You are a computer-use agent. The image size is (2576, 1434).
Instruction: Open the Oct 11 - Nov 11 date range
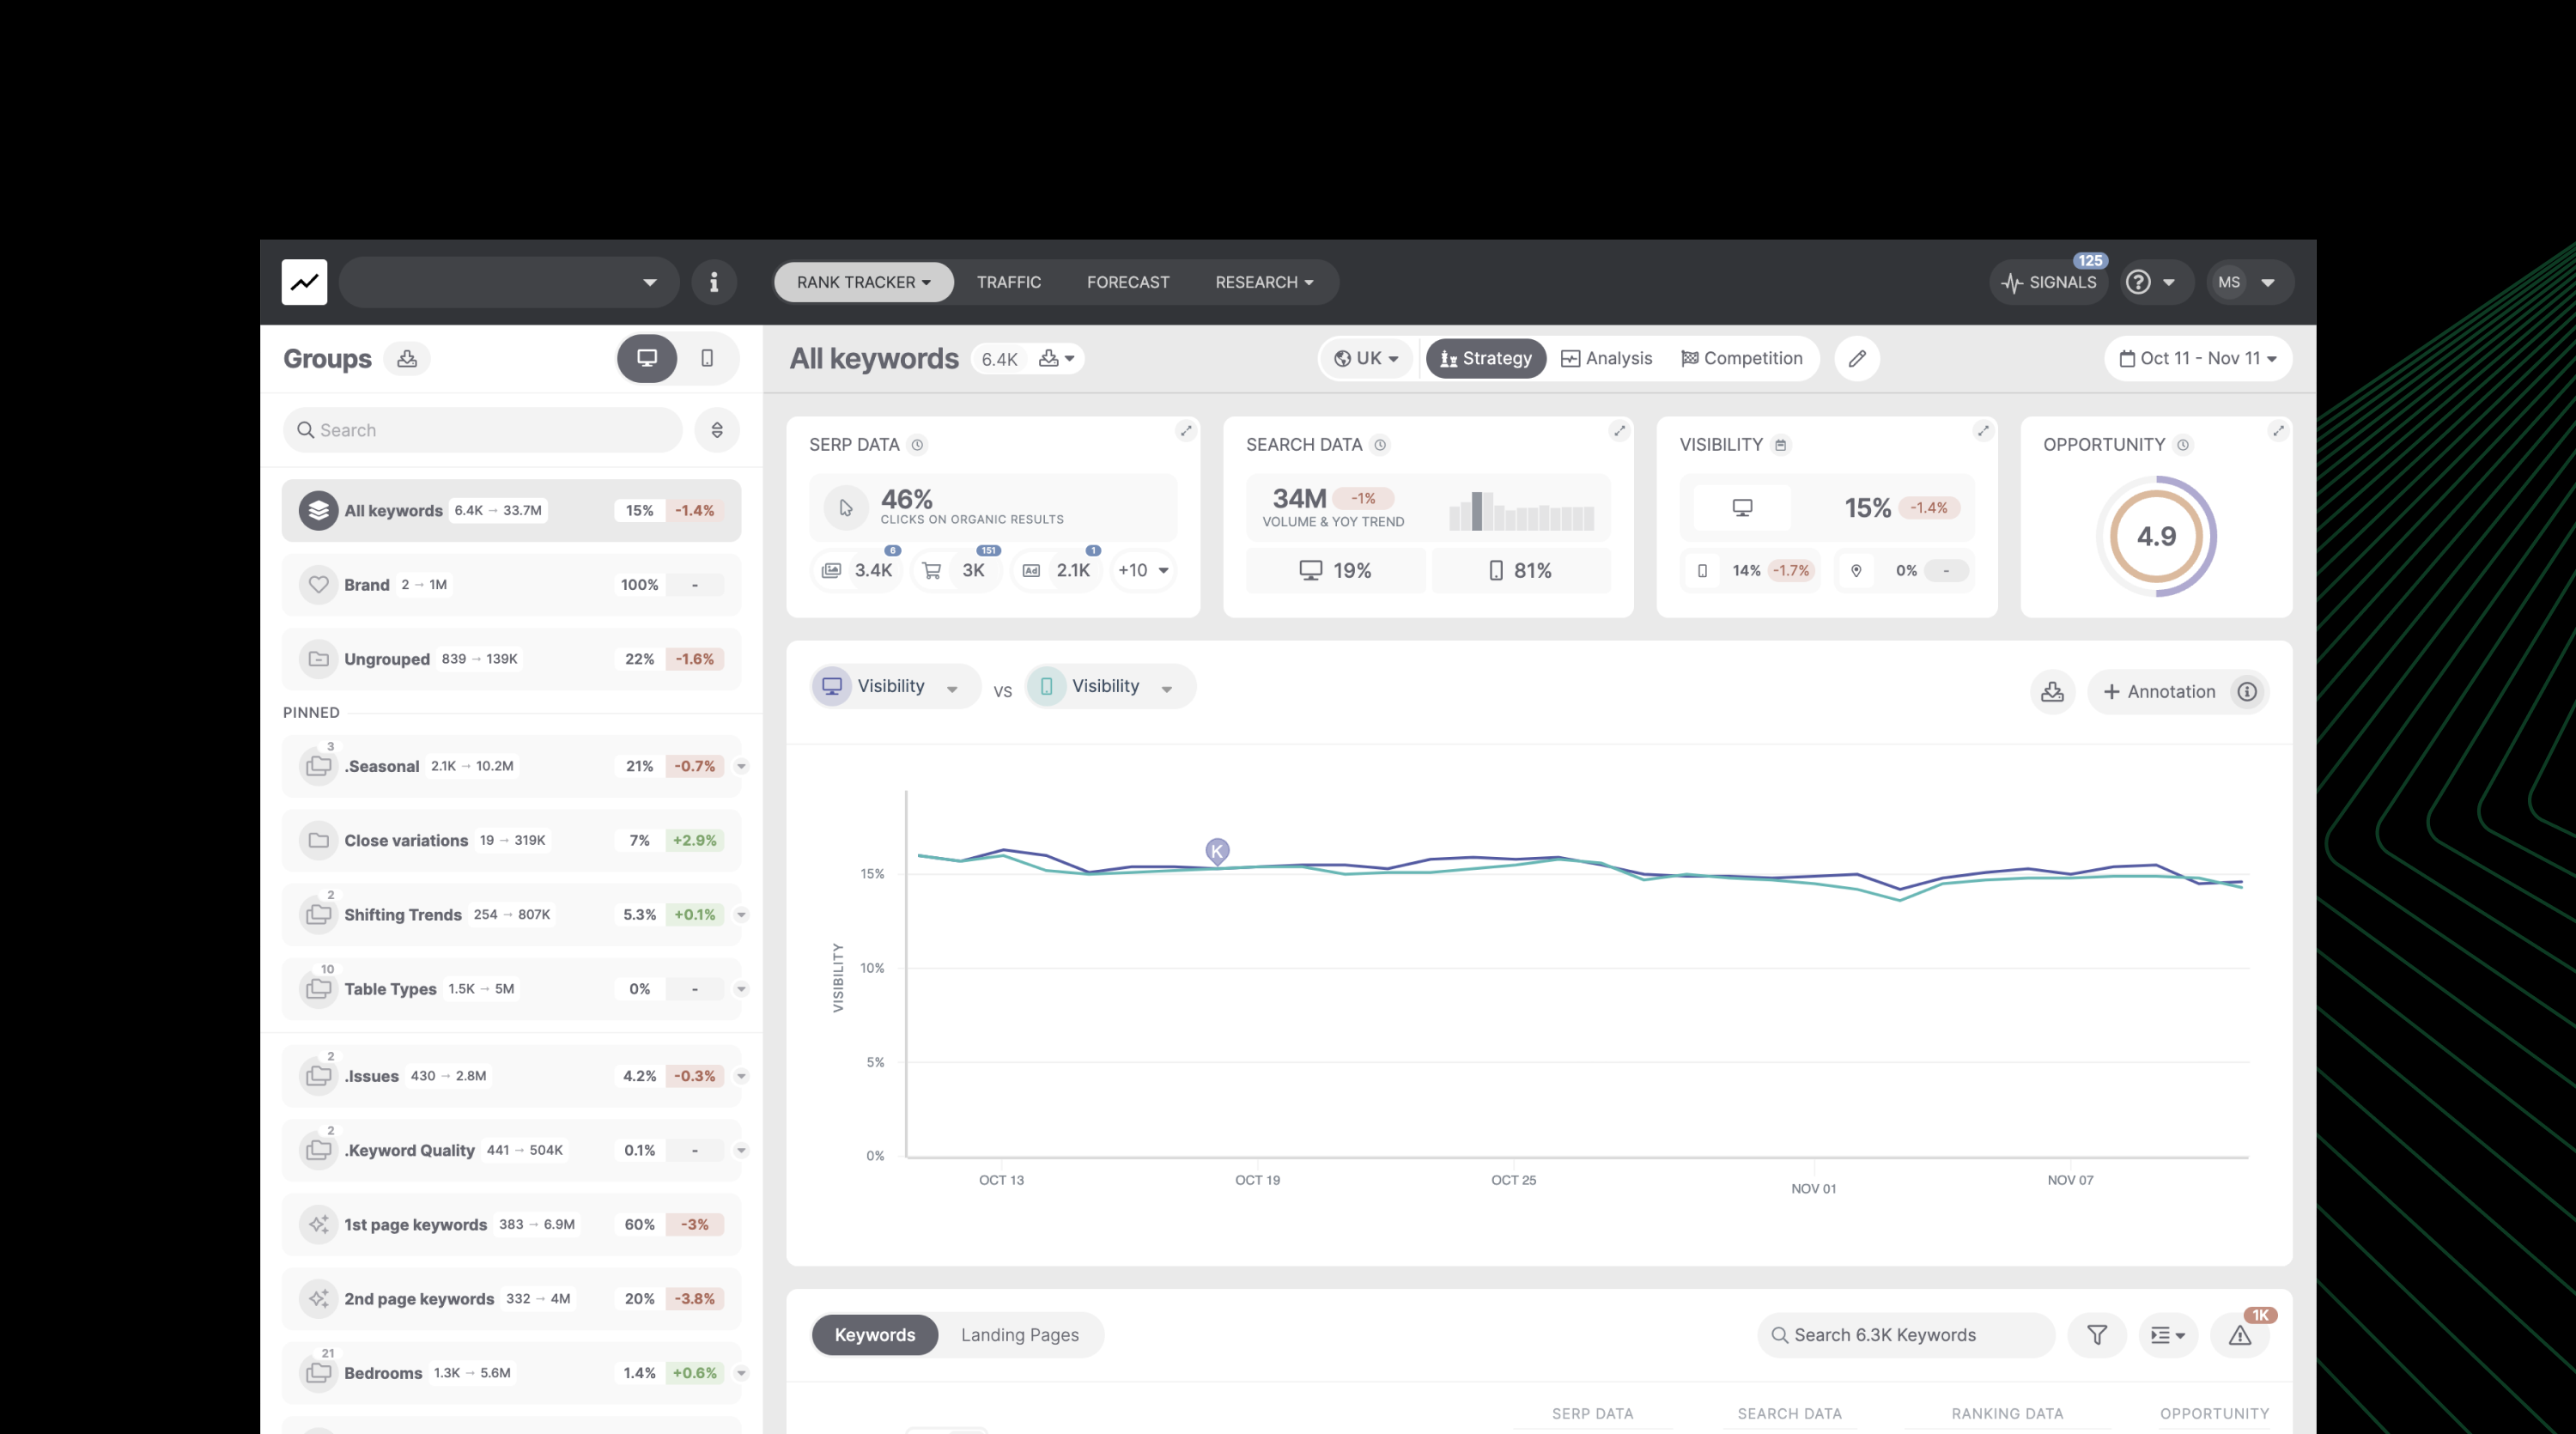tap(2198, 358)
